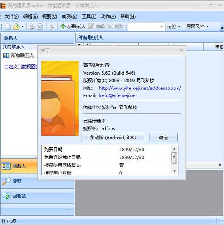Click the new document icon in toolbar
The image size is (224, 225).
pyautogui.click(x=8, y=27)
